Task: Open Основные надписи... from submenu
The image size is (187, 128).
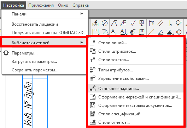Action: click(136, 88)
